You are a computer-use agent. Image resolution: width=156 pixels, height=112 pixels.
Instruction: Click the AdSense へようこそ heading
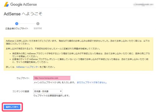pyautogui.click(x=23, y=14)
